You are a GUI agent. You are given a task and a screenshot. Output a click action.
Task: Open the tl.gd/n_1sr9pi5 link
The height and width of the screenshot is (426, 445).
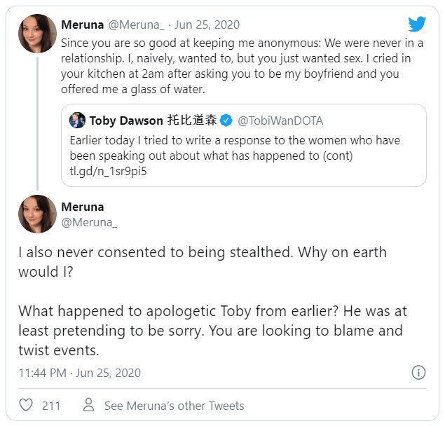pyautogui.click(x=108, y=171)
